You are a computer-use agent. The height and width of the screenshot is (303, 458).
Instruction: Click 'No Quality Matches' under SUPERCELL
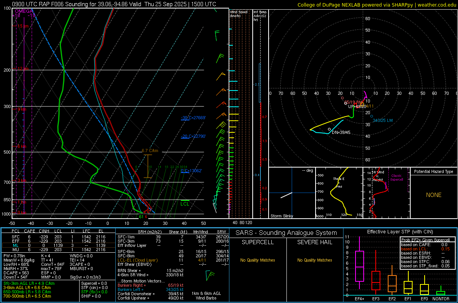pos(258,260)
